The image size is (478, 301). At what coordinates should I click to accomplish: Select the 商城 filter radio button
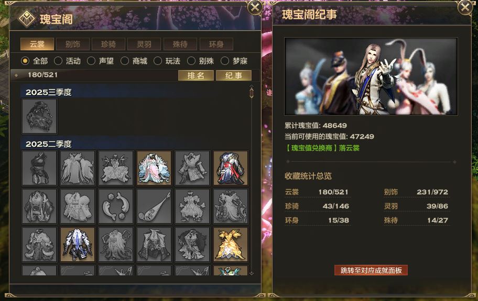(125, 61)
